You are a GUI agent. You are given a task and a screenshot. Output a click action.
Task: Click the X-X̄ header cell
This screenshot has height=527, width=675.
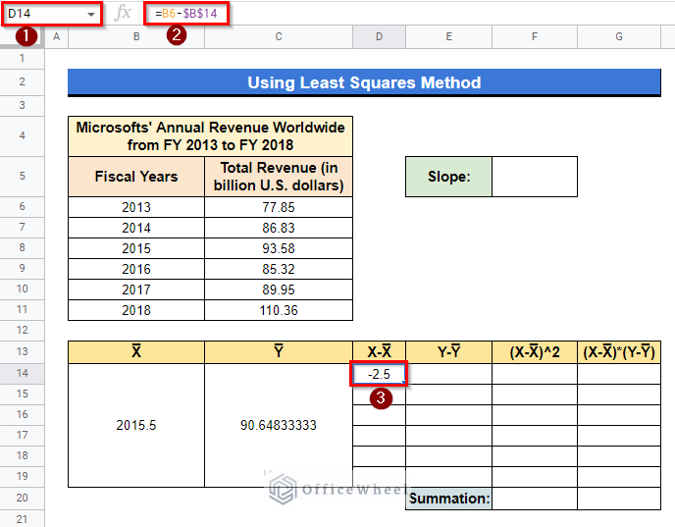click(x=379, y=352)
